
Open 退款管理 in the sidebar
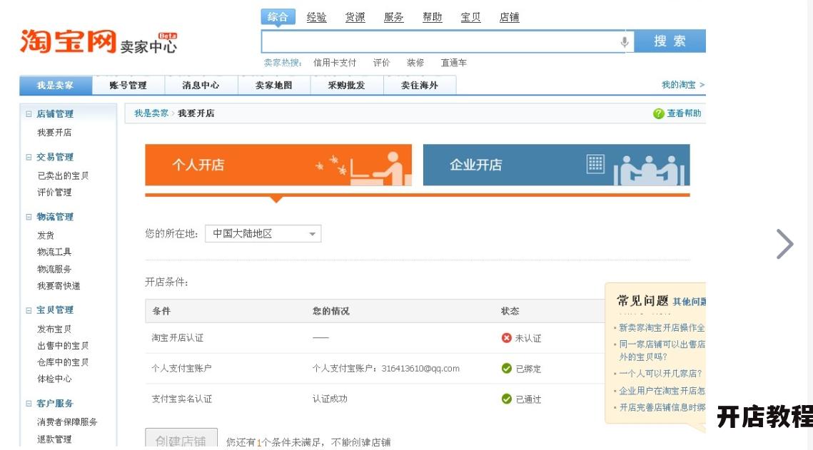(54, 439)
